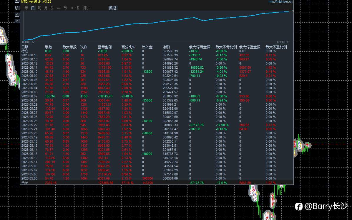Screen dimensions: 352x220
Task: Click the 178458.89 total profit cell
Action: click(105, 183)
